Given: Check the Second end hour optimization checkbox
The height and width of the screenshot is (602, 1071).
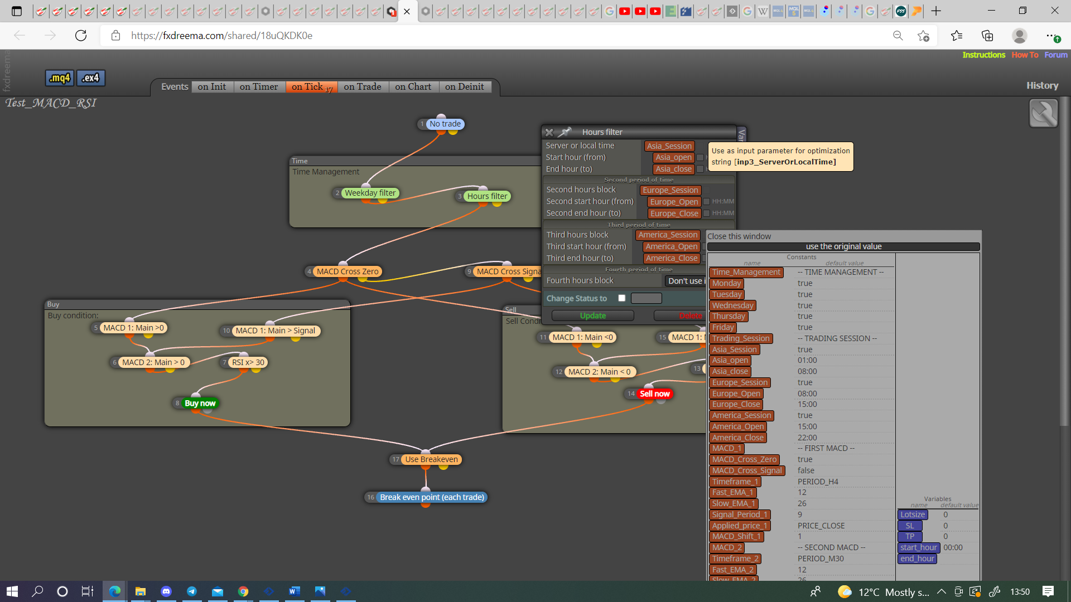Looking at the screenshot, I should point(706,213).
